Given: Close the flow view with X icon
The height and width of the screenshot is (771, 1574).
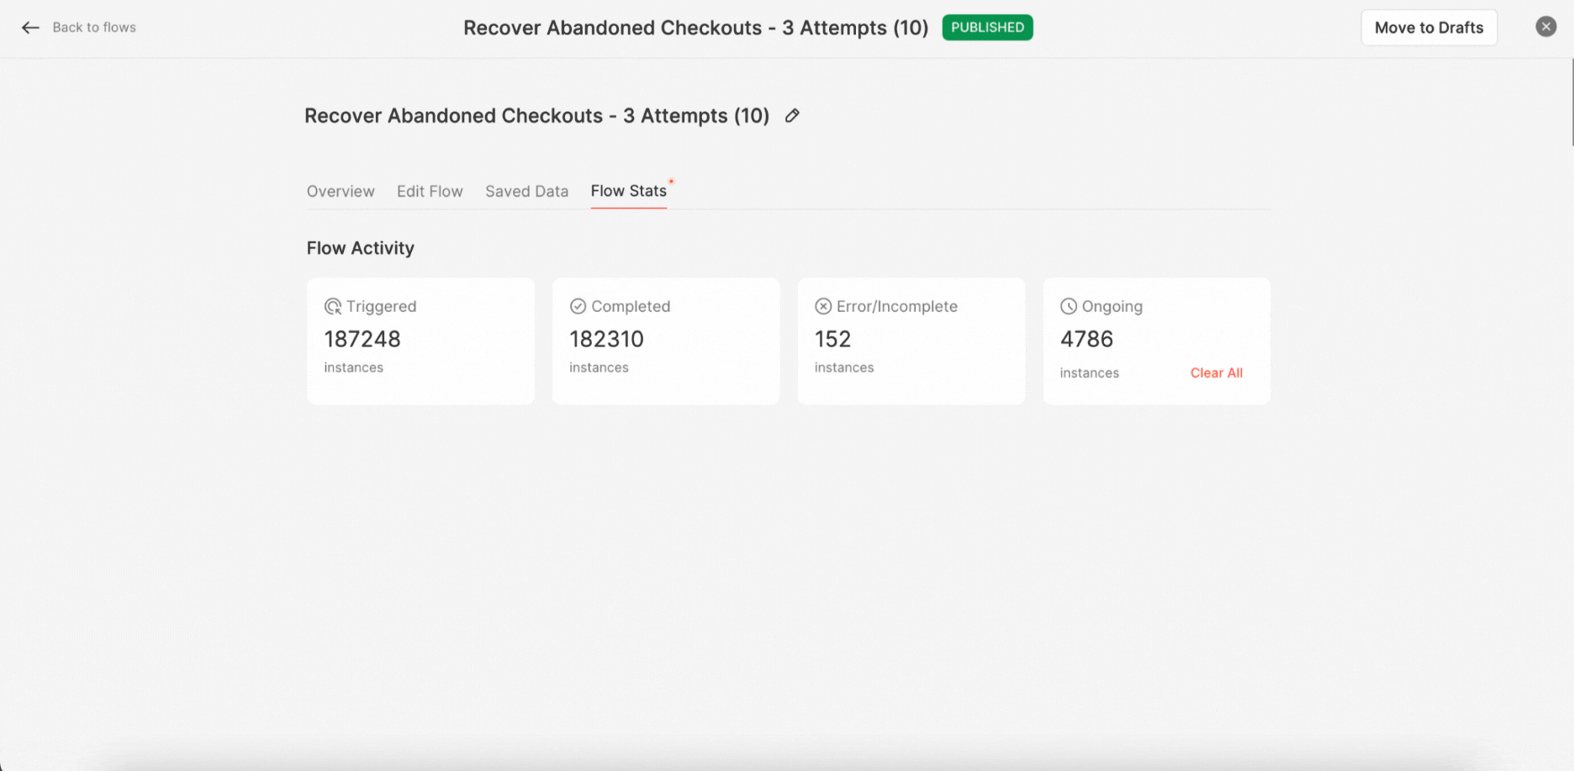Looking at the screenshot, I should [x=1546, y=27].
